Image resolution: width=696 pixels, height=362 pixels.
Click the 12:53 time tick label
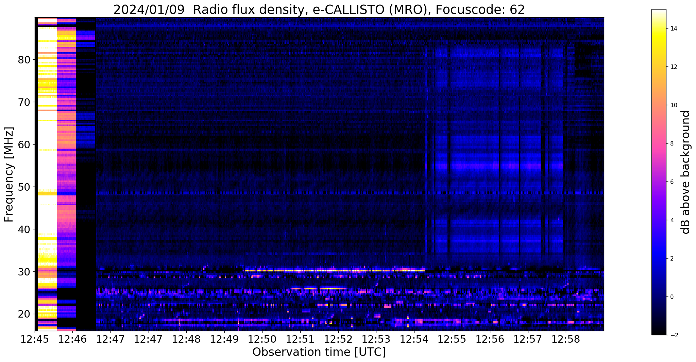coord(376,339)
